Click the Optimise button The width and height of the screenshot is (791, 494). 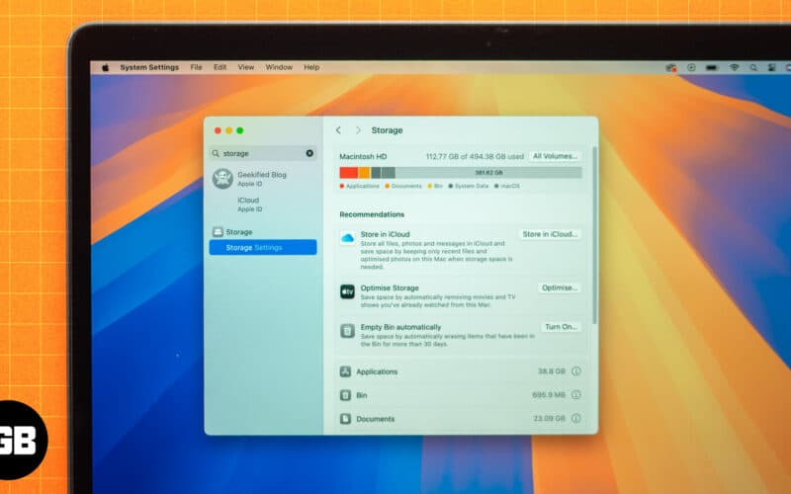560,288
